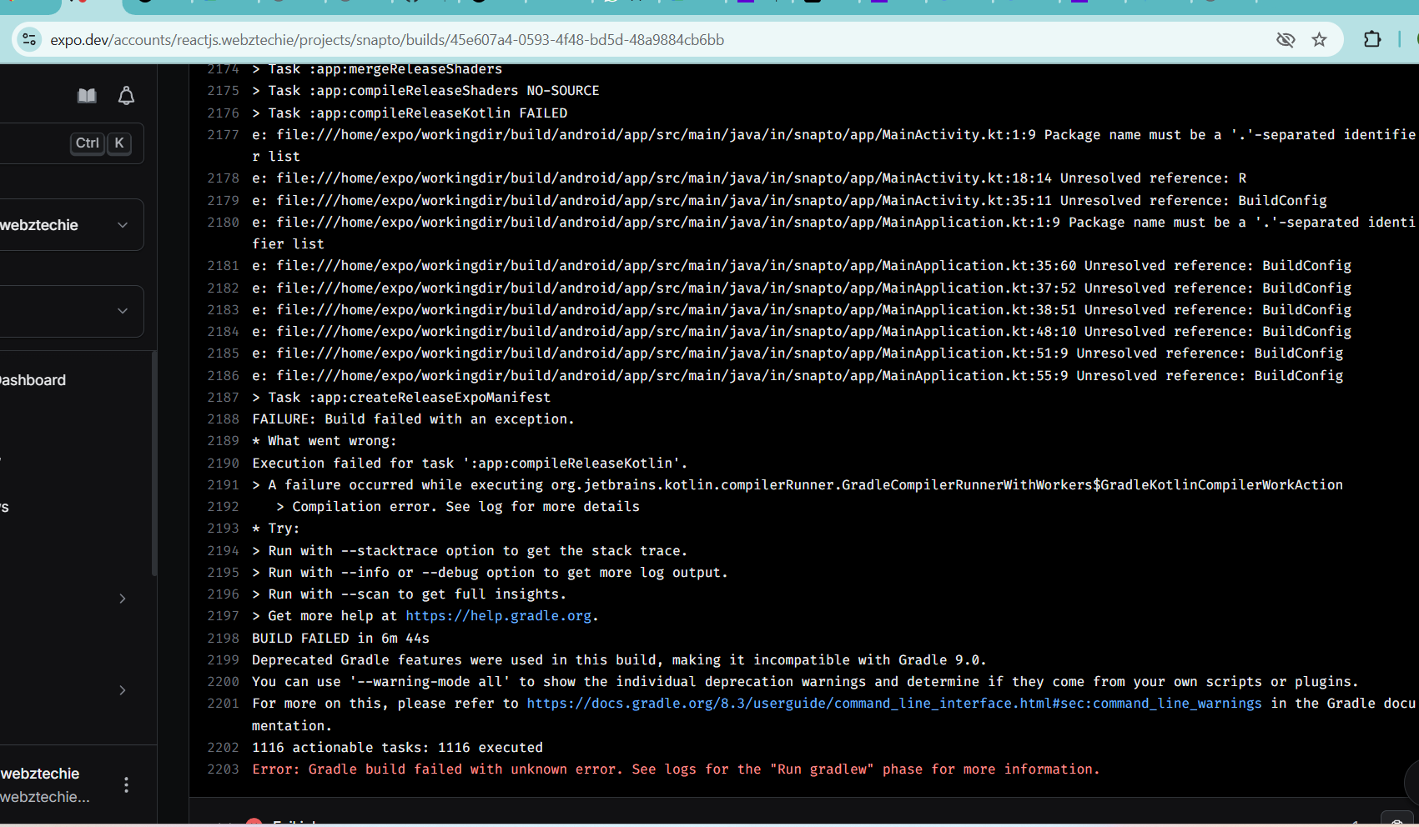Click the red Gradle build failed error line
The height and width of the screenshot is (827, 1419).
coord(676,769)
